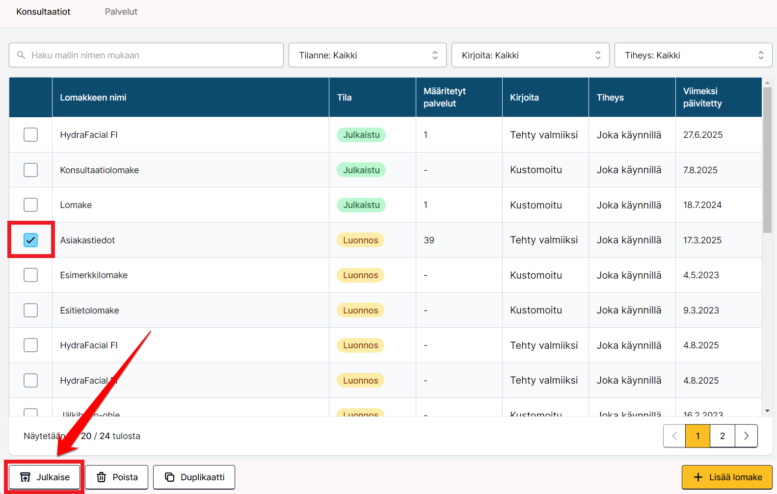Tick the Lomake row checkbox

click(x=30, y=205)
